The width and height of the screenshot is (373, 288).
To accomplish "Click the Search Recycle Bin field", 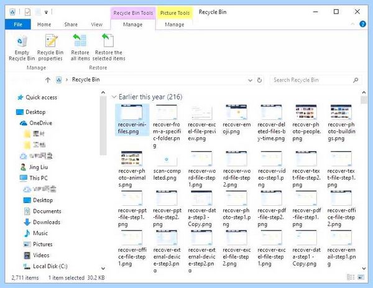I will (x=316, y=80).
